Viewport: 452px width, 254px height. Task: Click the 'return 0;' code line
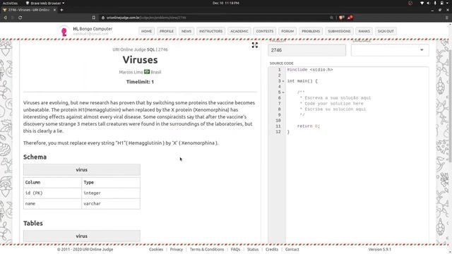(x=309, y=126)
